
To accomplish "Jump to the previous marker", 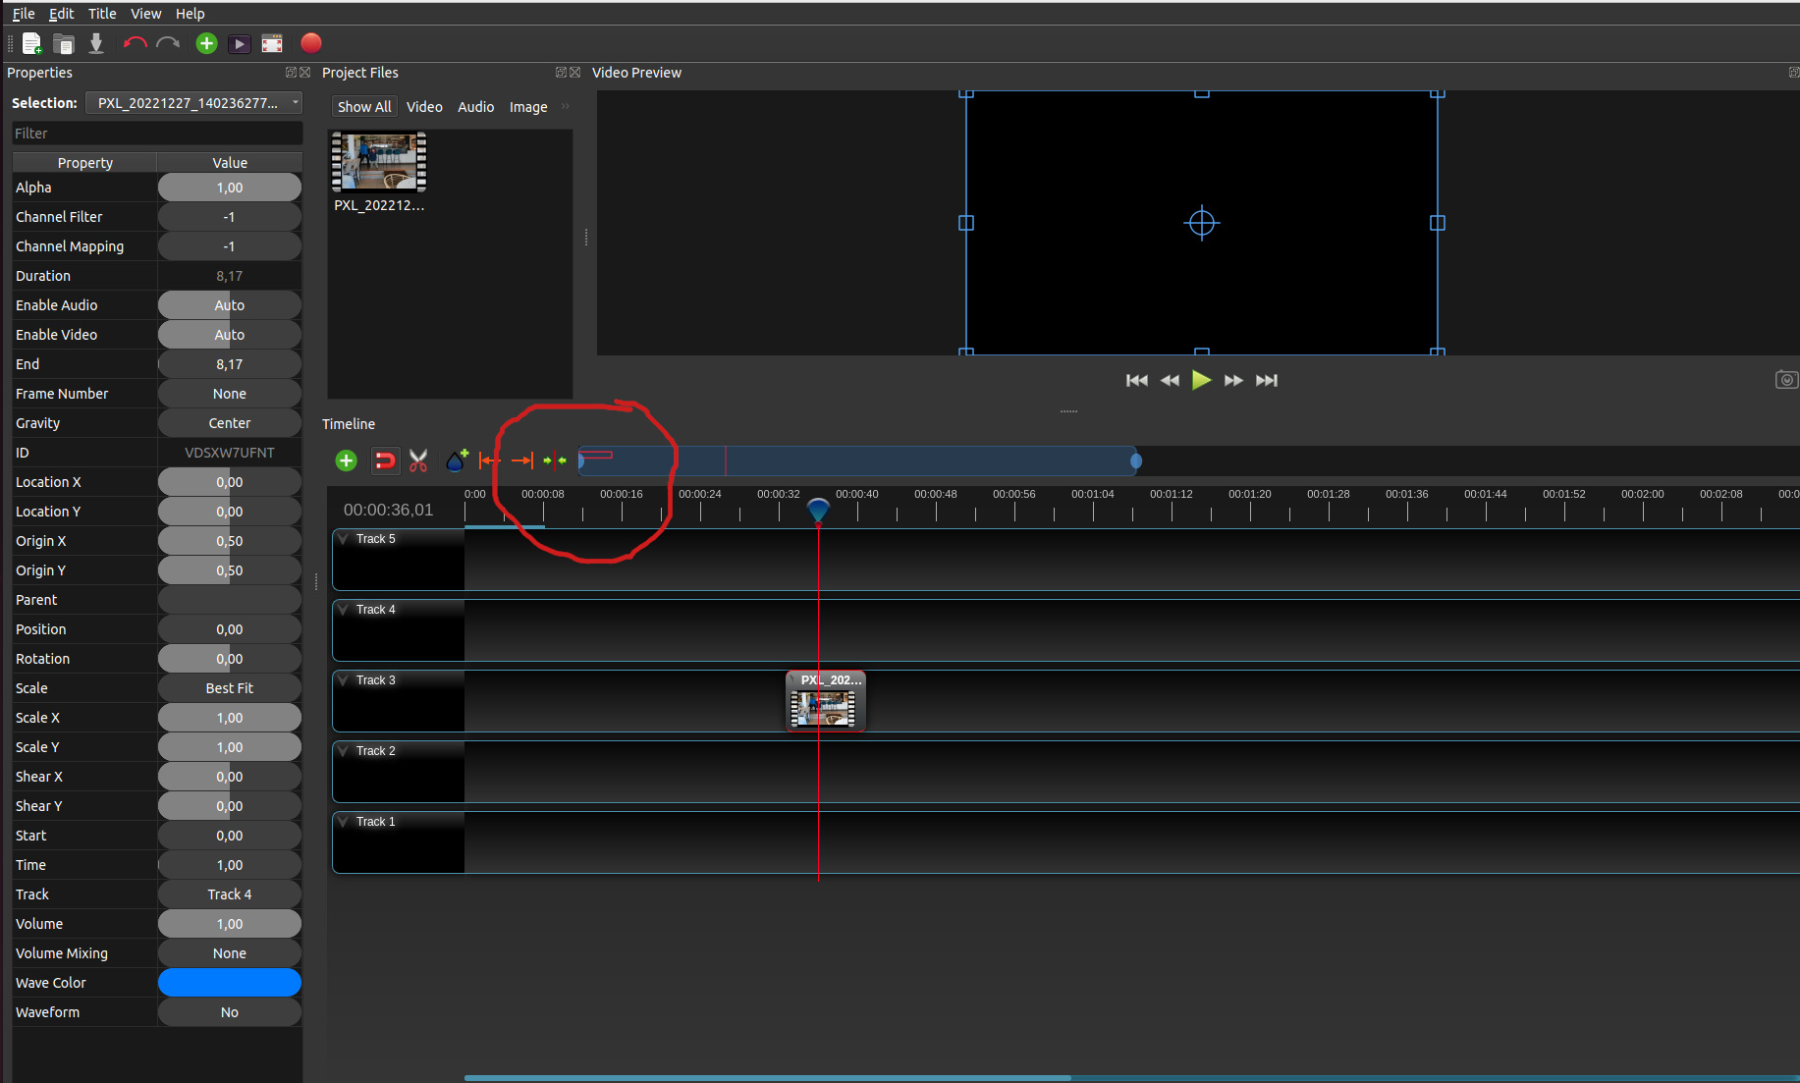I will click(x=489, y=460).
